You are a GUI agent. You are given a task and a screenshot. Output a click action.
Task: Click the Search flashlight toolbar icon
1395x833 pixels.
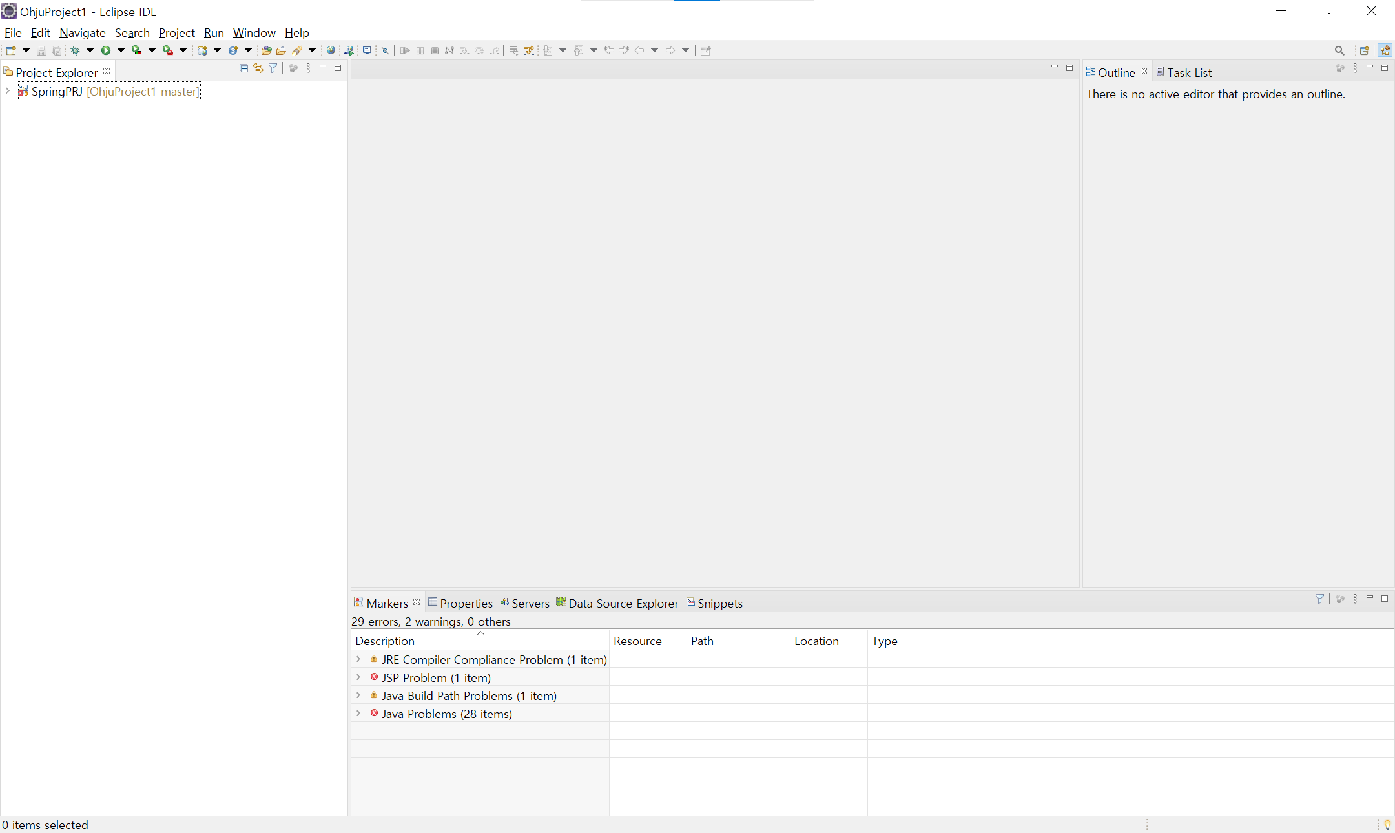pyautogui.click(x=297, y=50)
